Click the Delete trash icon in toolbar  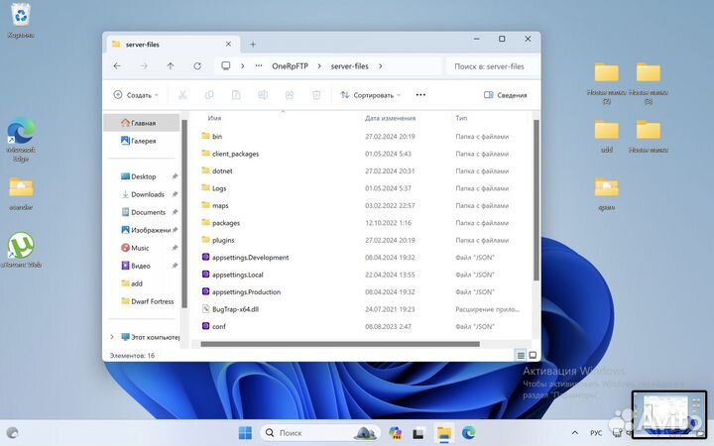[316, 95]
